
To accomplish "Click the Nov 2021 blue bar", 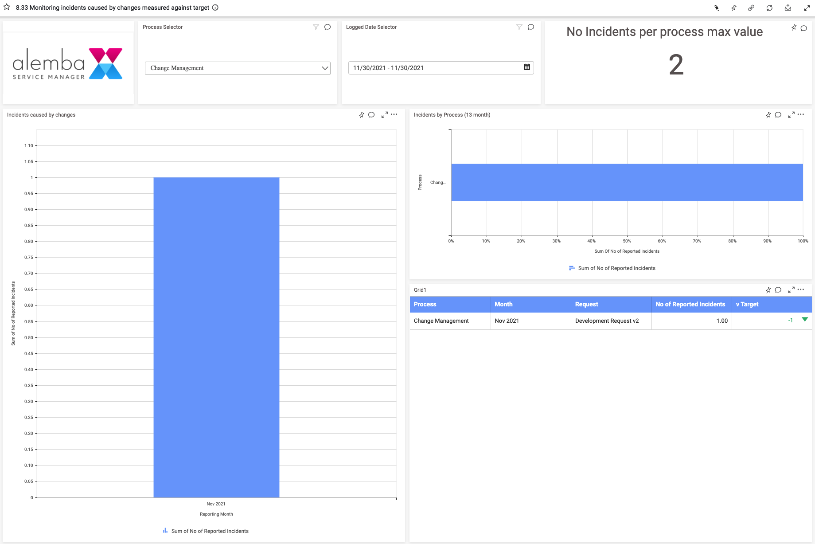I will pos(216,337).
